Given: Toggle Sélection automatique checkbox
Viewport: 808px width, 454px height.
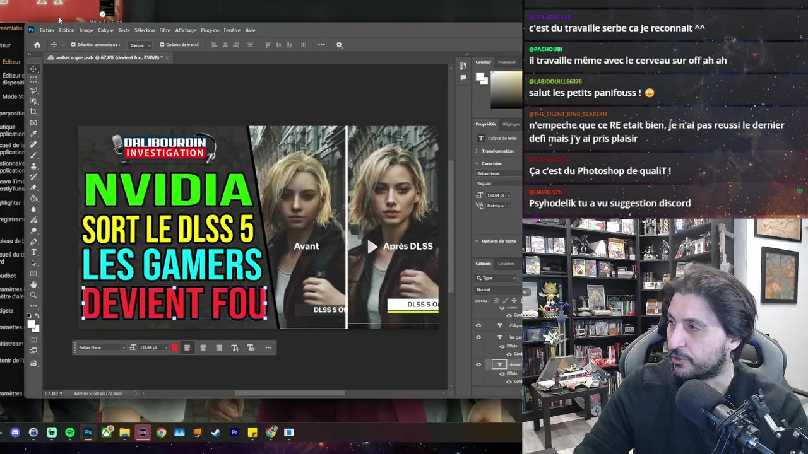Looking at the screenshot, I should [x=73, y=45].
